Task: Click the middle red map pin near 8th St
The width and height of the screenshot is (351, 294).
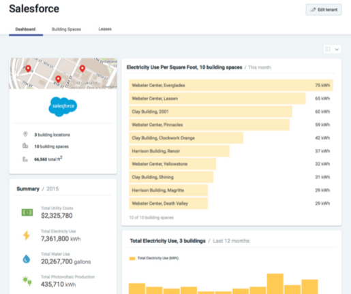Action: point(59,79)
